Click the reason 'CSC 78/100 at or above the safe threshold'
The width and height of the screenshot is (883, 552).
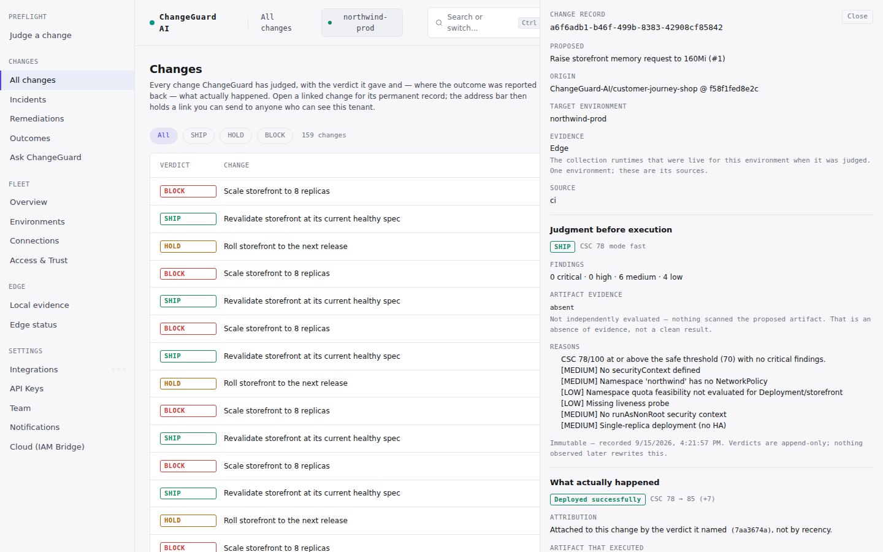[x=693, y=359]
